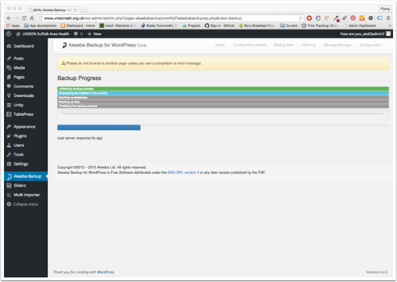The width and height of the screenshot is (397, 282).
Task: Open Appearance in the sidebar
Action: point(26,127)
